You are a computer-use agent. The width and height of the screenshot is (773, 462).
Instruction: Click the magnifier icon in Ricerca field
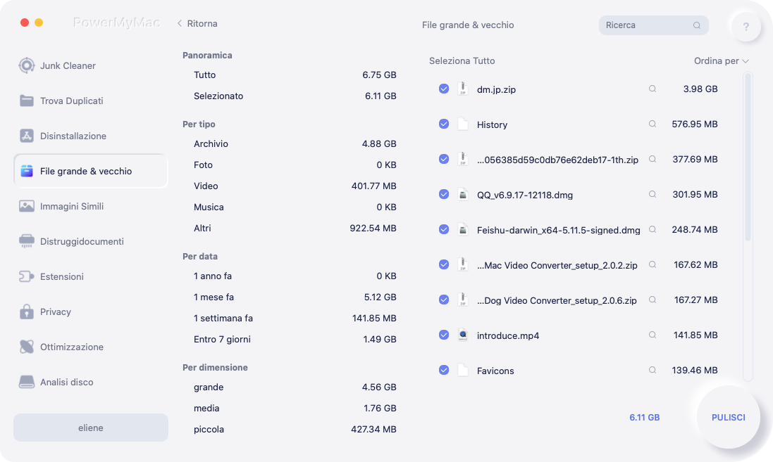tap(697, 25)
